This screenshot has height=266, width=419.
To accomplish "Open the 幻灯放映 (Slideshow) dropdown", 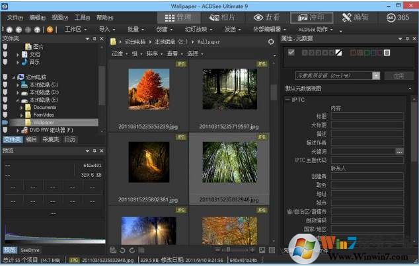I will click(x=199, y=29).
